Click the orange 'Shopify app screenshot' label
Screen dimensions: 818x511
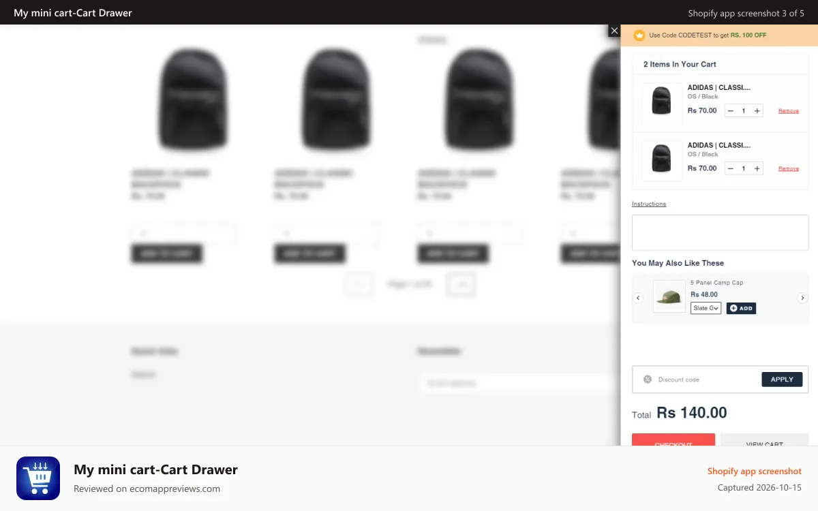tap(755, 471)
